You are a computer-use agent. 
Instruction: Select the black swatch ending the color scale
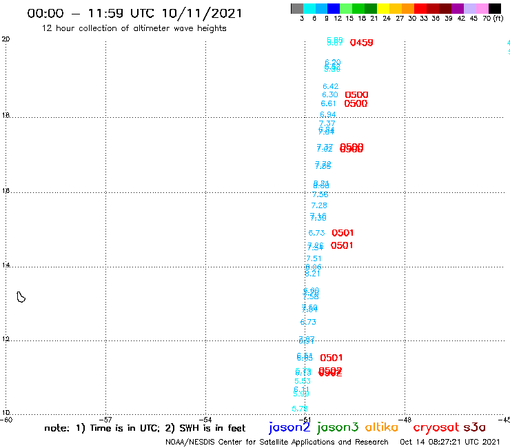(494, 8)
